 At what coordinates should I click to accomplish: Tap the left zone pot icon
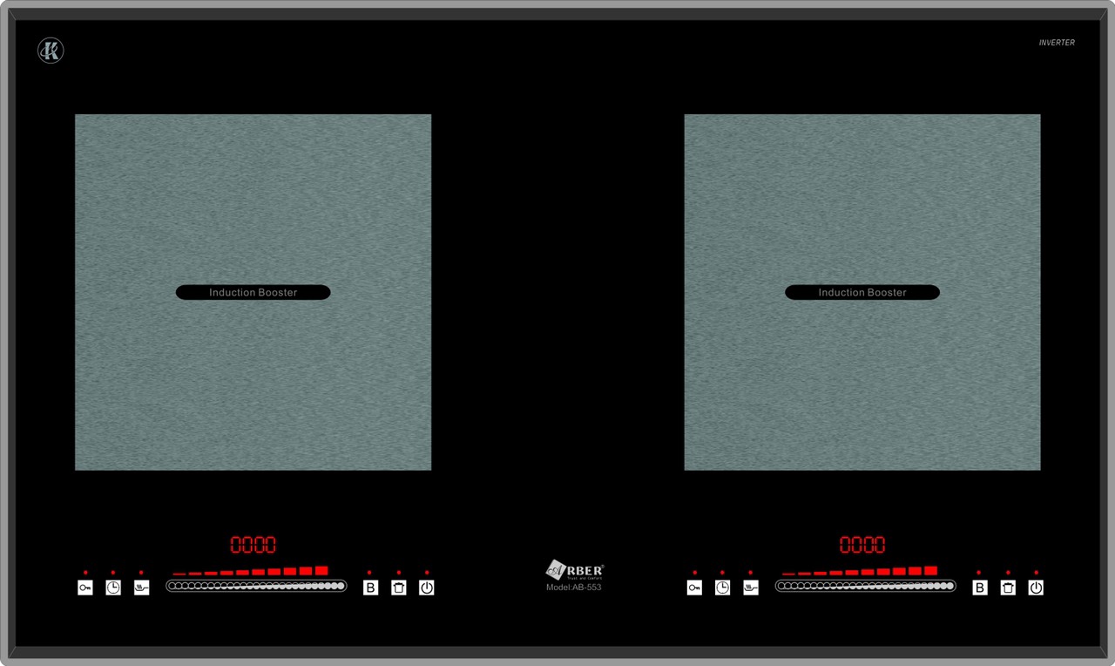click(x=398, y=588)
